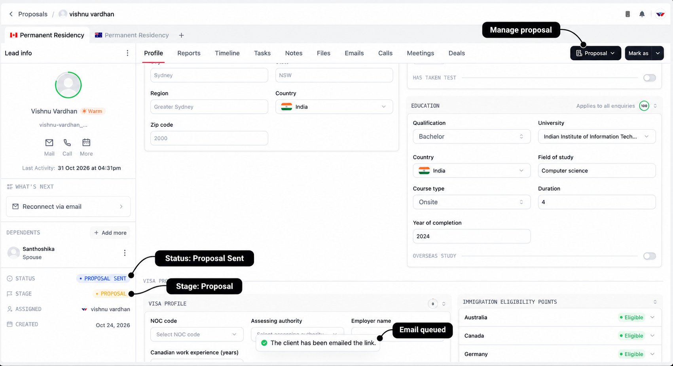Click the Warm lead tag
The height and width of the screenshot is (366, 673).
pos(93,111)
